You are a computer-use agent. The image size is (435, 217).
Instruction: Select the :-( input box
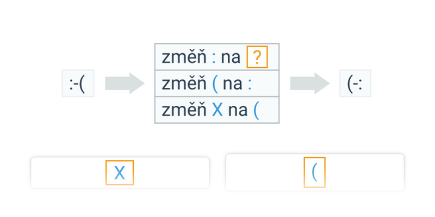point(78,84)
